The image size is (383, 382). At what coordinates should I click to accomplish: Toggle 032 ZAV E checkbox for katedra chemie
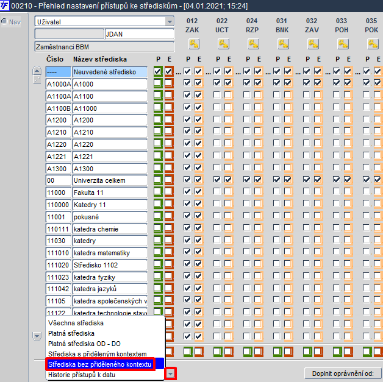318,228
